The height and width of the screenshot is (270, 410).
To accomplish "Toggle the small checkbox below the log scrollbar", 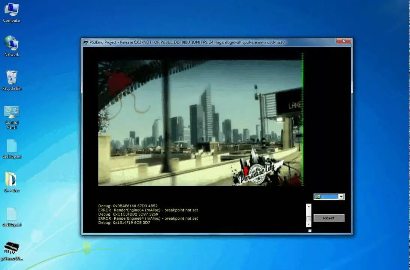I will [x=310, y=231].
